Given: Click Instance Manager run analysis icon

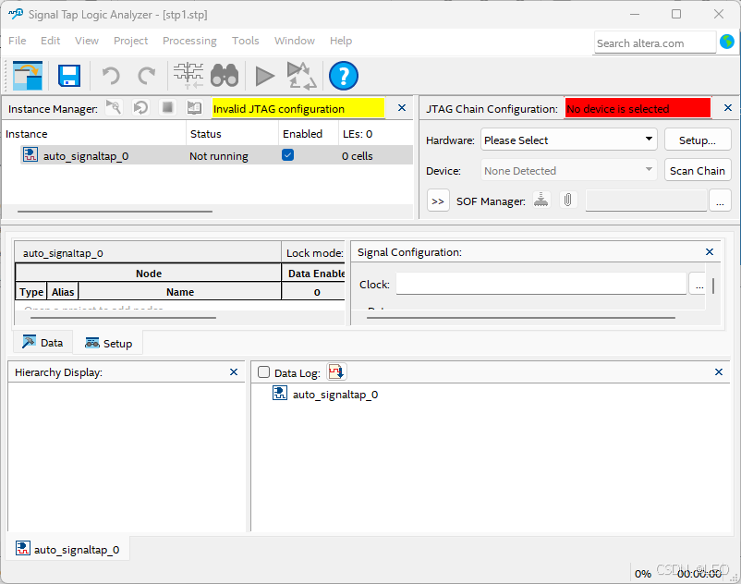Looking at the screenshot, I should pos(114,108).
